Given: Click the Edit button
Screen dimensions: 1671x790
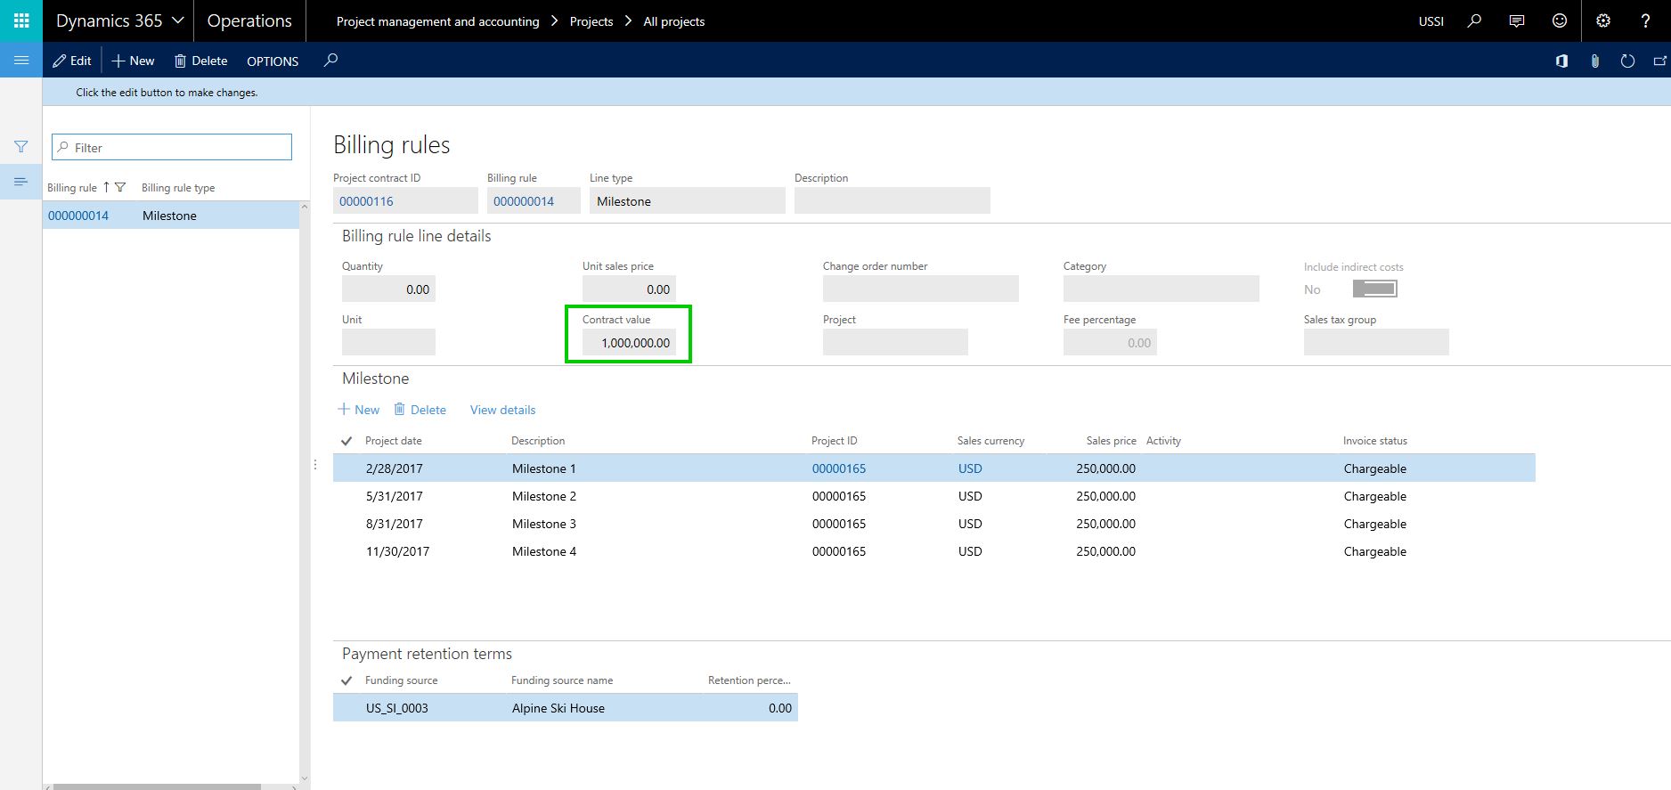Looking at the screenshot, I should (72, 61).
